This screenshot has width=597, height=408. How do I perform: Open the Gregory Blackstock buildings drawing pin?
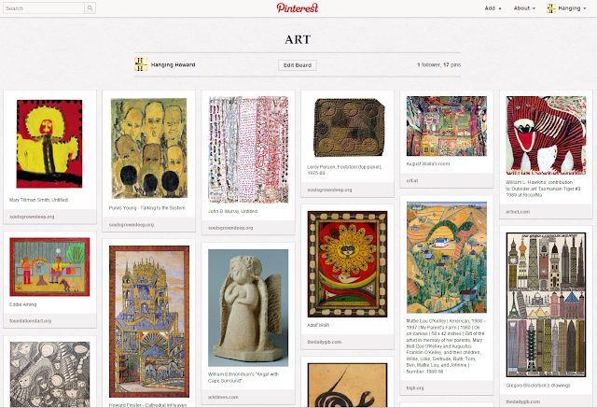pyautogui.click(x=546, y=304)
